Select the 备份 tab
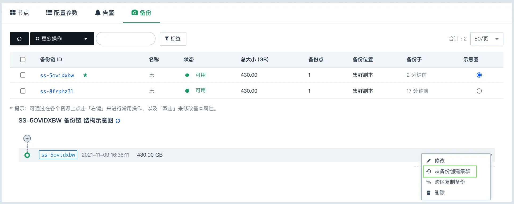The height and width of the screenshot is (204, 514). point(141,13)
